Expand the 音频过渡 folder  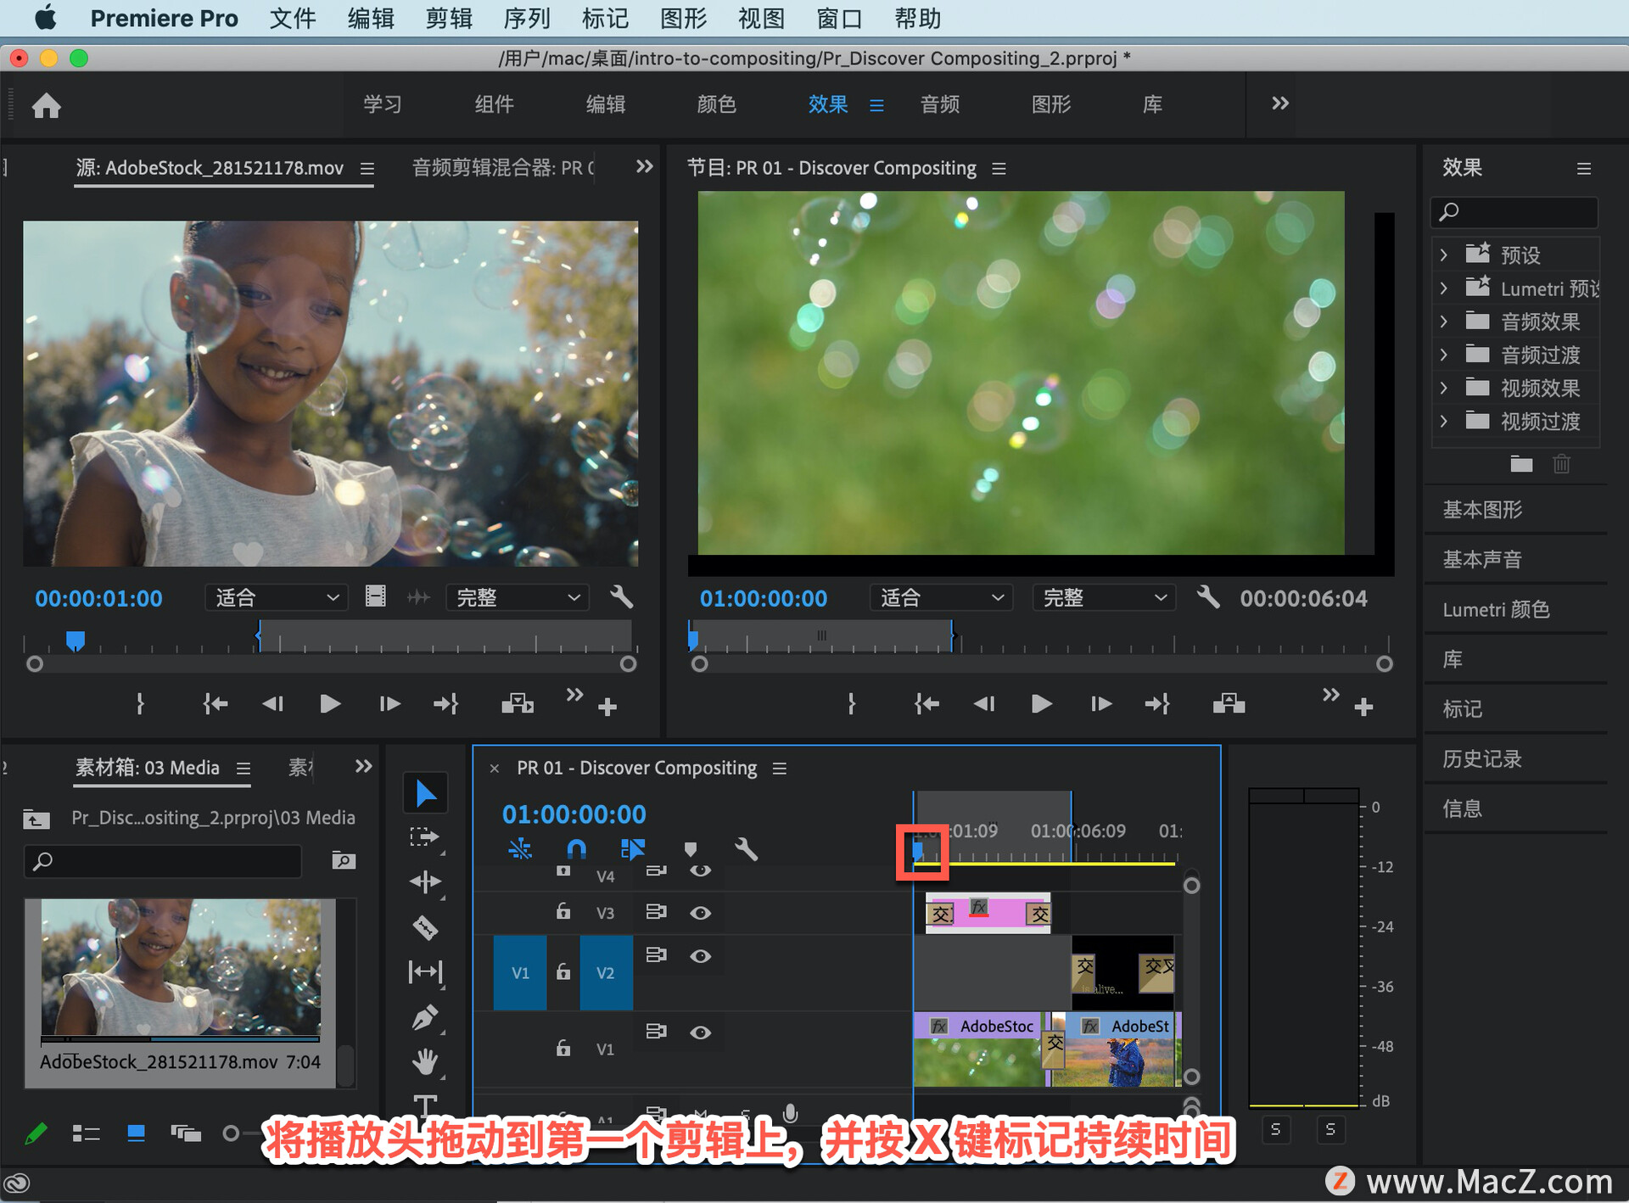click(x=1444, y=355)
